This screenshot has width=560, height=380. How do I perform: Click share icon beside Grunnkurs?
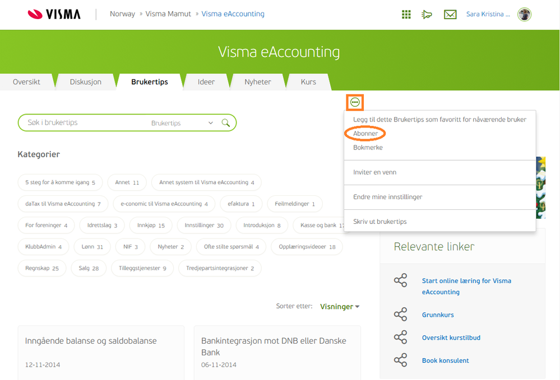(x=400, y=315)
